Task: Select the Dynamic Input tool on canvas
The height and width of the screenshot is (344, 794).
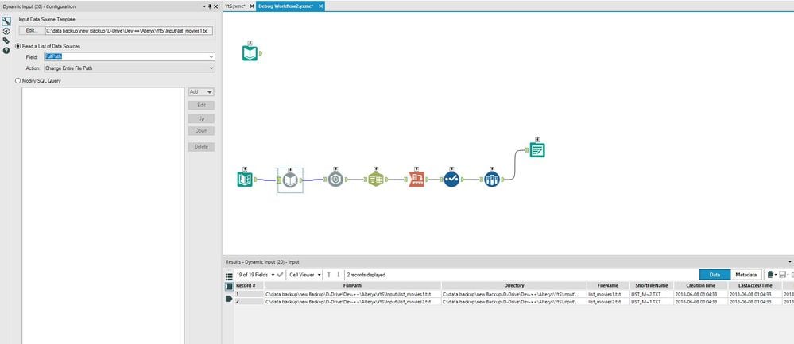Action: 289,180
